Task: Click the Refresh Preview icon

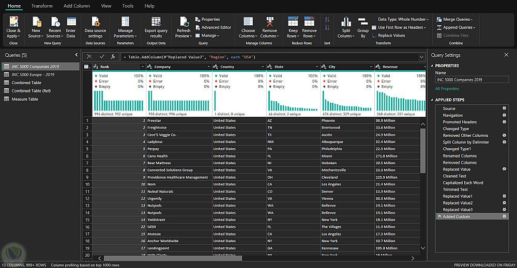Action: (x=184, y=22)
